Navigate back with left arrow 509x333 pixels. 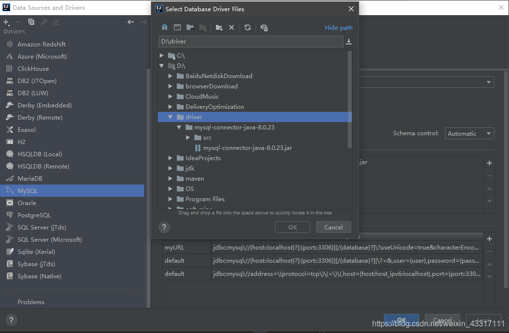130,22
